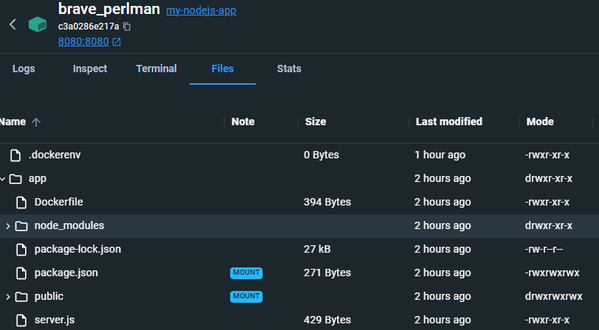599x330 pixels.
Task: Open the Inspect tab
Action: point(90,69)
